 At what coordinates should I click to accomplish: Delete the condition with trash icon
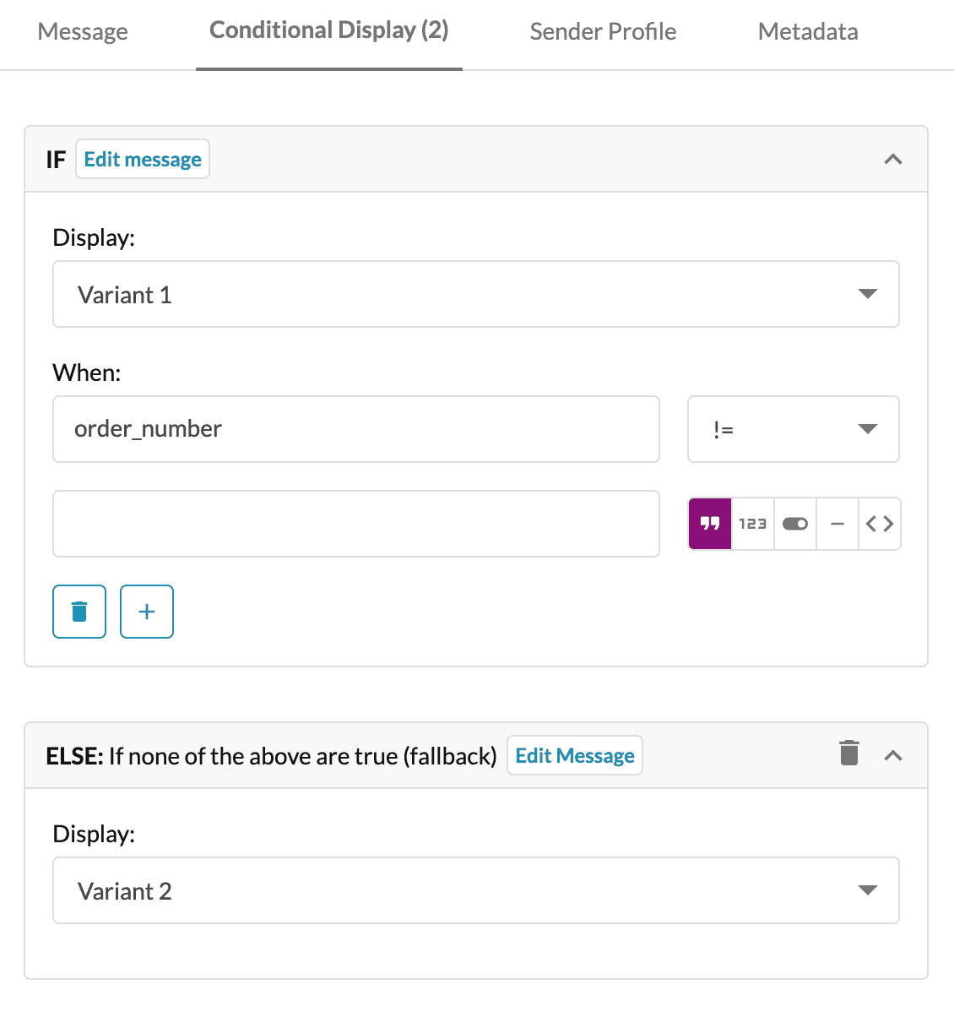point(79,612)
